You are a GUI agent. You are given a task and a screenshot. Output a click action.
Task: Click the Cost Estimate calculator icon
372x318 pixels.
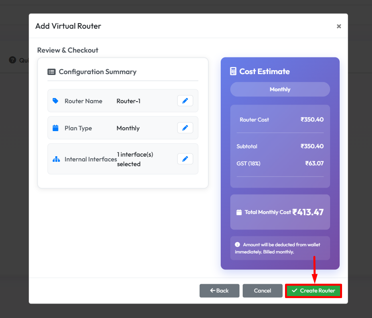(x=233, y=71)
